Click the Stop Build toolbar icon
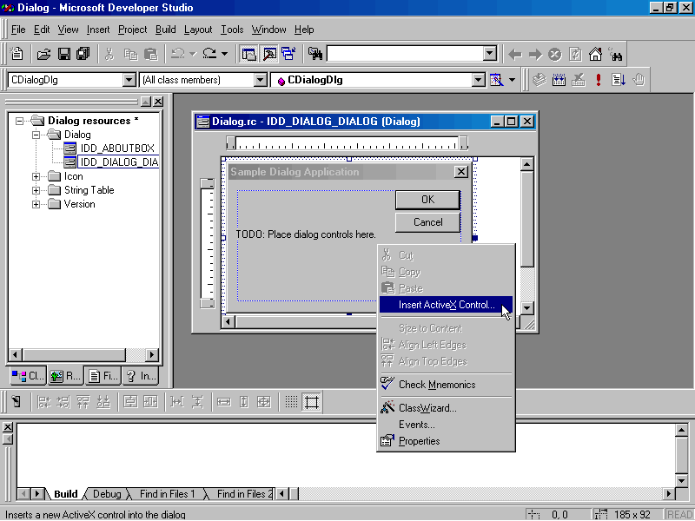Screen dimensions: 695x521 coord(579,80)
